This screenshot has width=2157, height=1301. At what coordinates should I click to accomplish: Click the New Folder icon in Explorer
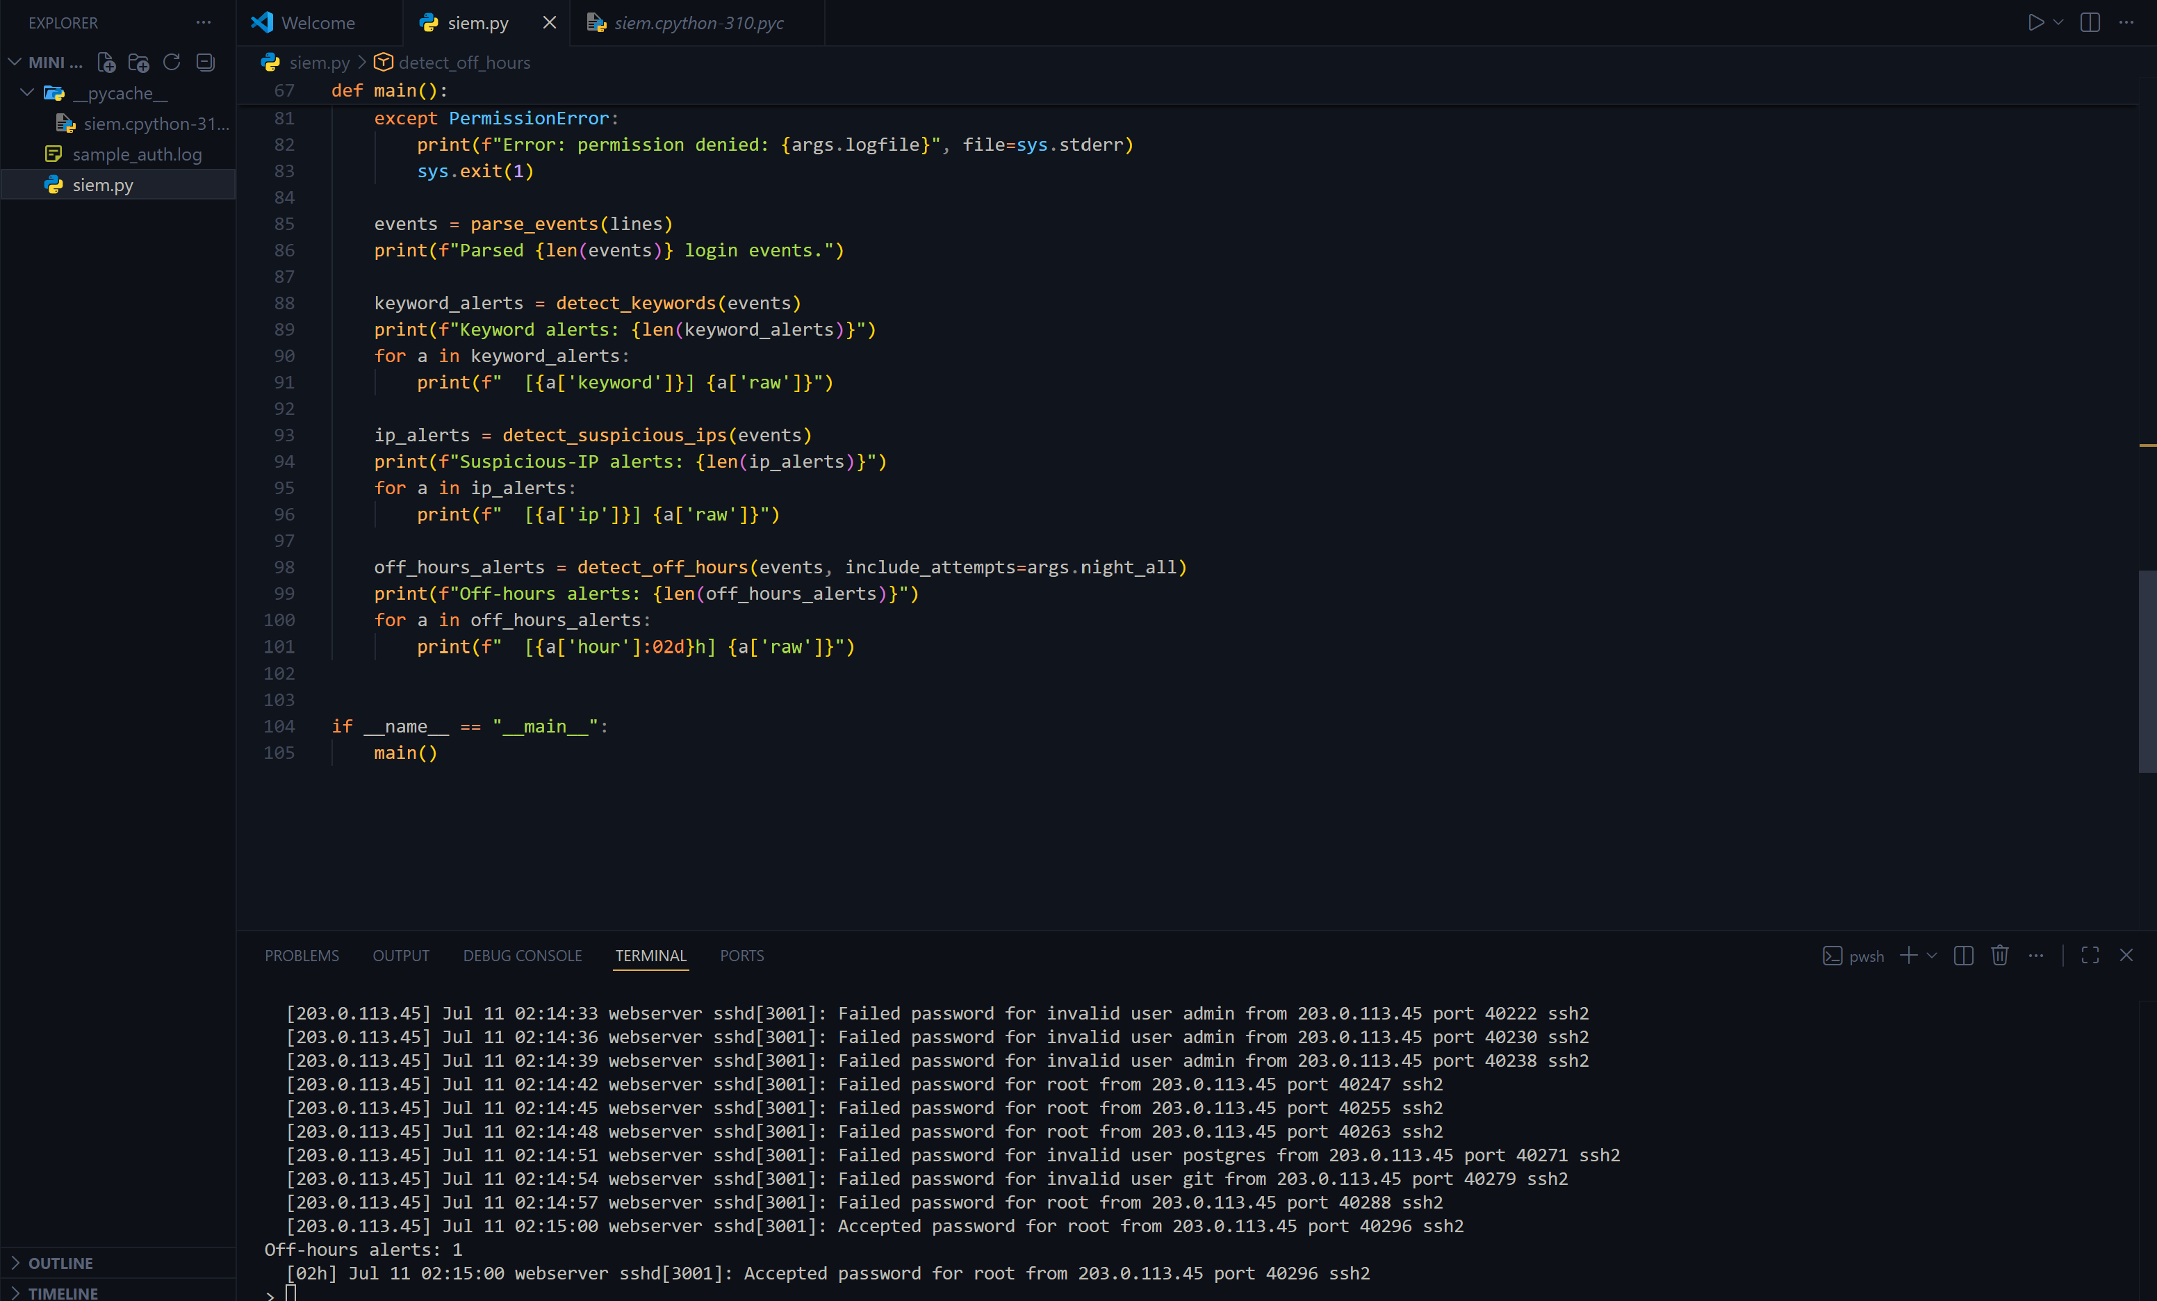coord(138,62)
